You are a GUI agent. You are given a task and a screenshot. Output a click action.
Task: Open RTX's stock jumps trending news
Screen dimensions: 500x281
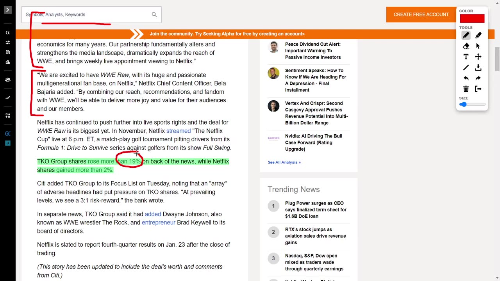(315, 236)
